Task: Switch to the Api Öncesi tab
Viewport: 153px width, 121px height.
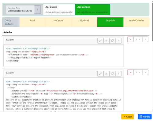Action: coord(59,9)
